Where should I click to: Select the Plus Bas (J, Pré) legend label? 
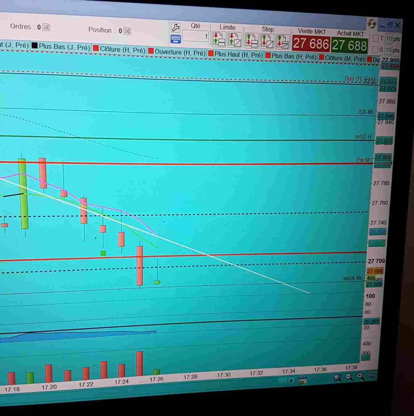coord(64,47)
